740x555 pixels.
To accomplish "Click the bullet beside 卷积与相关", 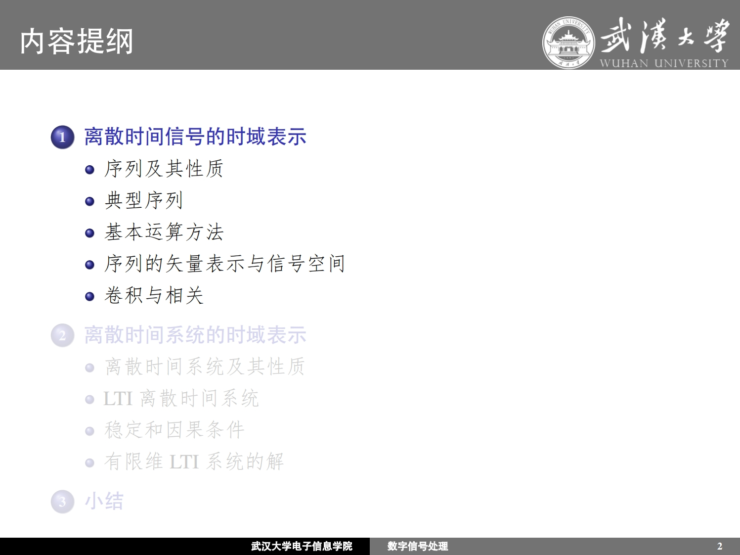I will 89,296.
